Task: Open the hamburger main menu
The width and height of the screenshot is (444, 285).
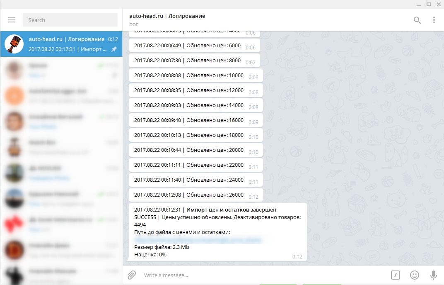Action: [12, 20]
